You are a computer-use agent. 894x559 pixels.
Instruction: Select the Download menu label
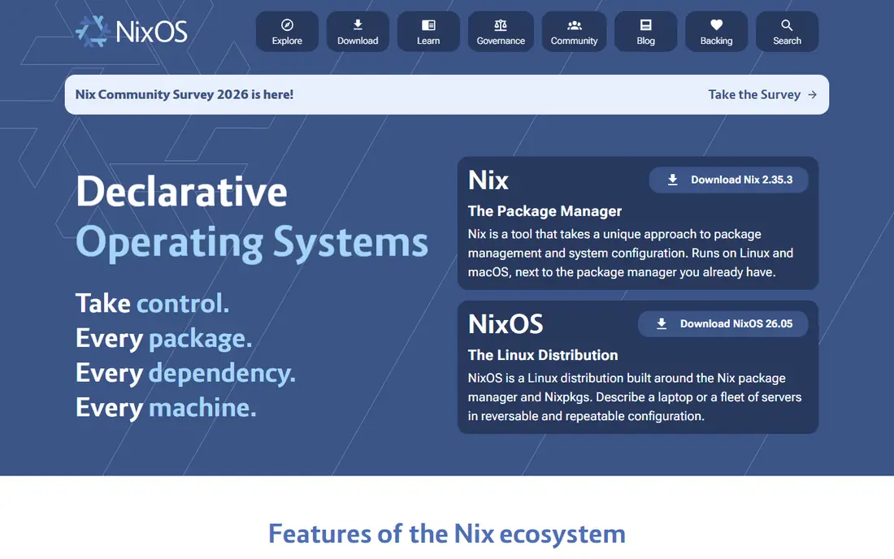click(x=358, y=41)
